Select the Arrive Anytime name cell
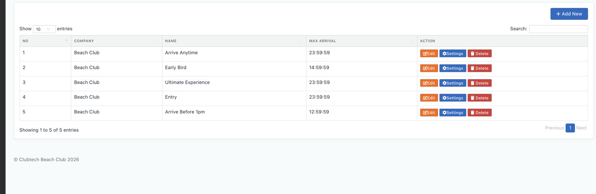The width and height of the screenshot is (596, 194). click(x=234, y=54)
